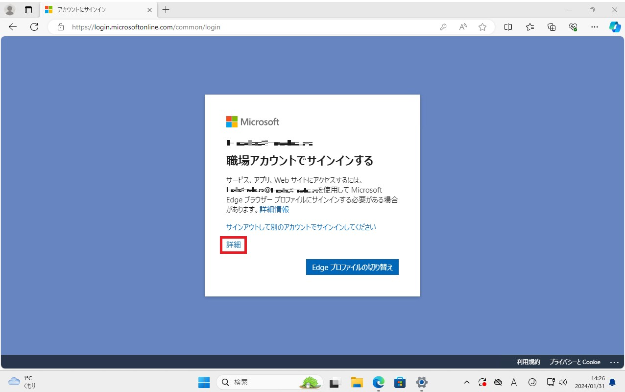625x392 pixels.
Task: Open the Windows Start menu
Action: 204,382
